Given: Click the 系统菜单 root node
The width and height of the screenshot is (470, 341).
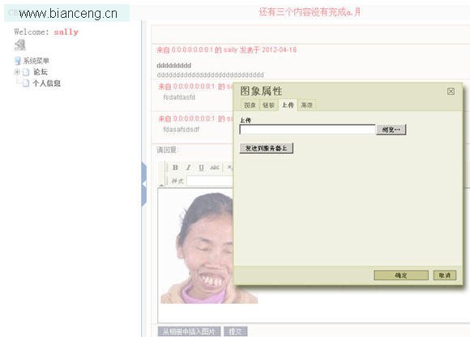Looking at the screenshot, I should (x=36, y=61).
